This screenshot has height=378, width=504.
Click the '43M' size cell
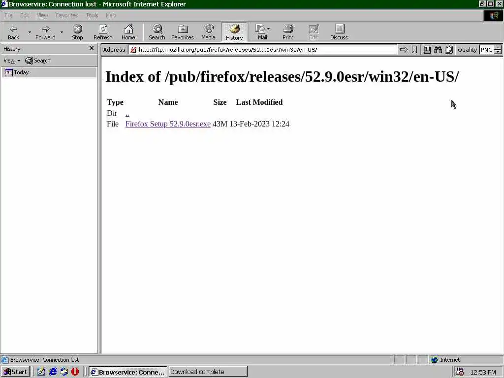pyautogui.click(x=220, y=124)
